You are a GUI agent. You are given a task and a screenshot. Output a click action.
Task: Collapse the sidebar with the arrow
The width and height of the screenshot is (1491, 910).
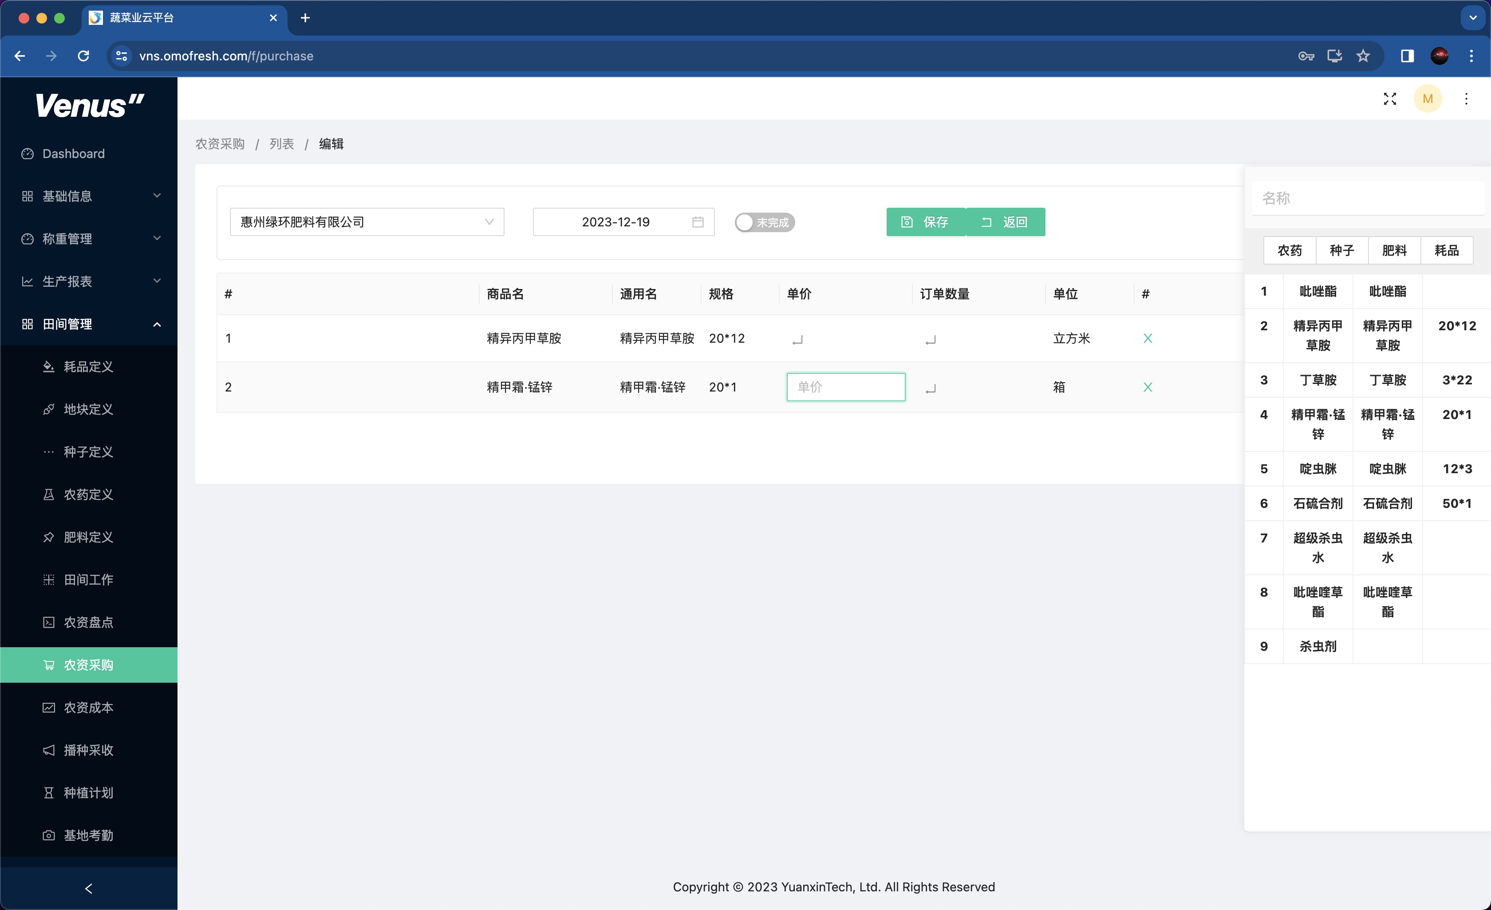(88, 888)
